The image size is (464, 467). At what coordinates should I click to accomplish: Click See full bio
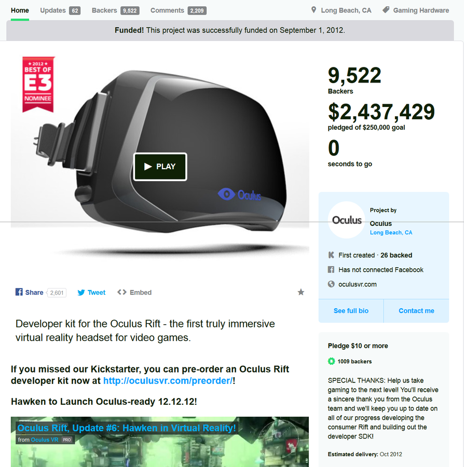[x=351, y=311]
